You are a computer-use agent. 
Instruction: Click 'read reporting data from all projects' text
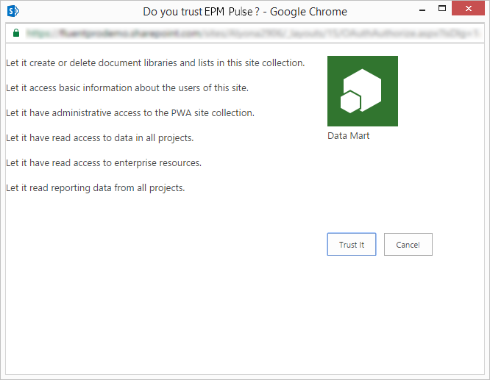point(96,188)
